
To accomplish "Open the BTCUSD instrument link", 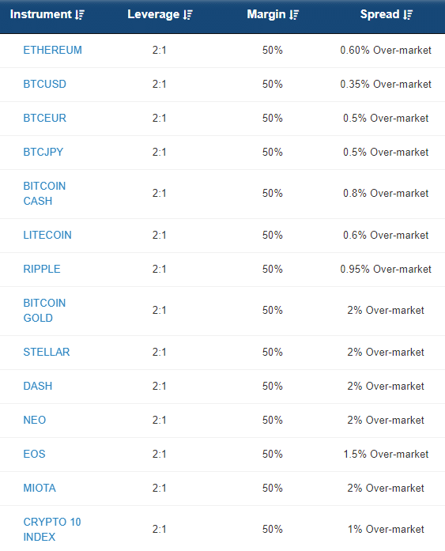I will tap(44, 84).
